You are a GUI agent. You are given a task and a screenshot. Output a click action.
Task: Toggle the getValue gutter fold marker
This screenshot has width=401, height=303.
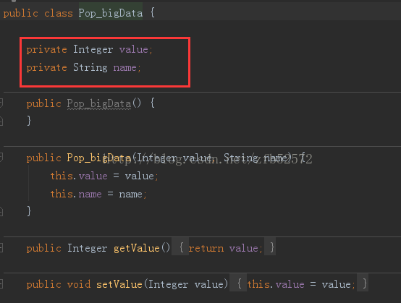coord(1,247)
